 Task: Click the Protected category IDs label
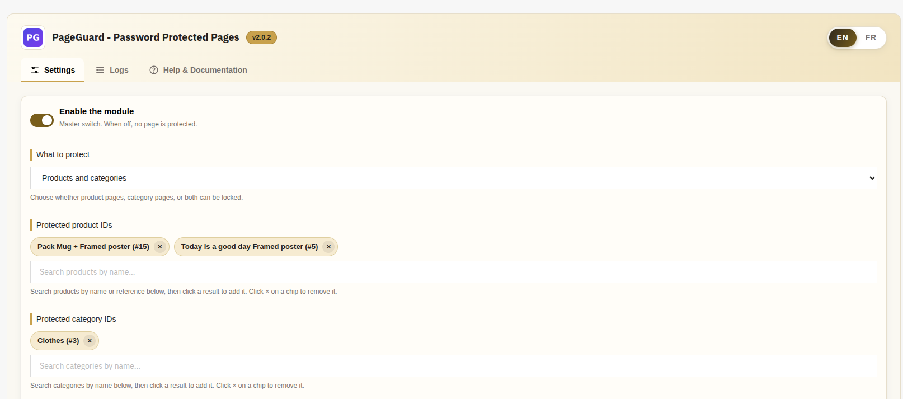76,319
